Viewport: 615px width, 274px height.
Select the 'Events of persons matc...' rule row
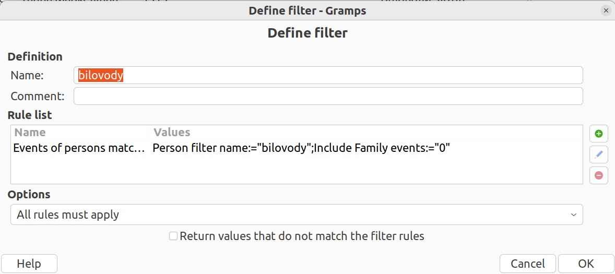pyautogui.click(x=297, y=148)
